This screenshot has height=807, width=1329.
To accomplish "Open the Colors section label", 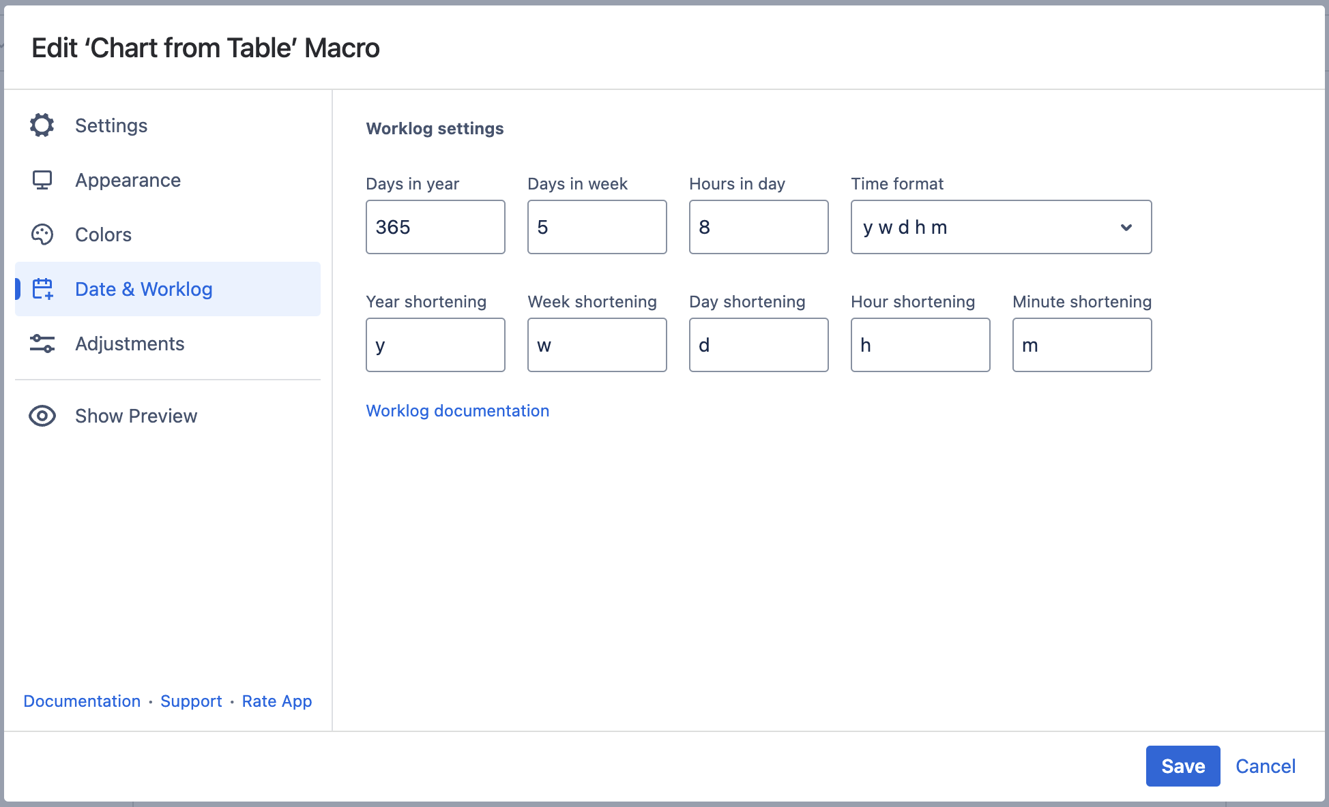I will 103,234.
